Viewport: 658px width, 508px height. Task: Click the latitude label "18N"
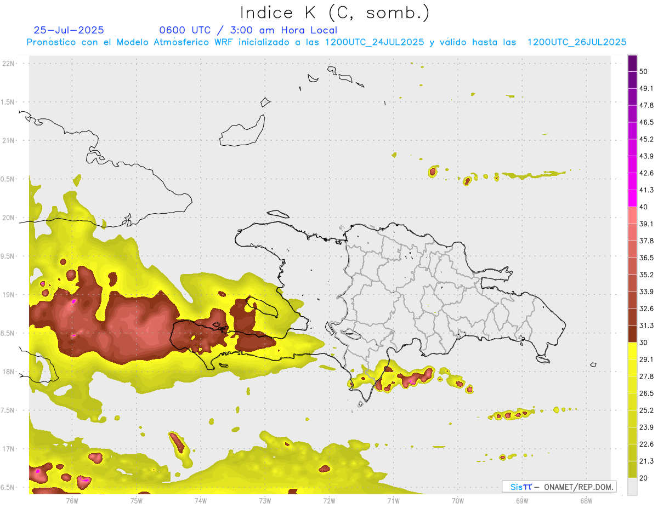(x=9, y=372)
